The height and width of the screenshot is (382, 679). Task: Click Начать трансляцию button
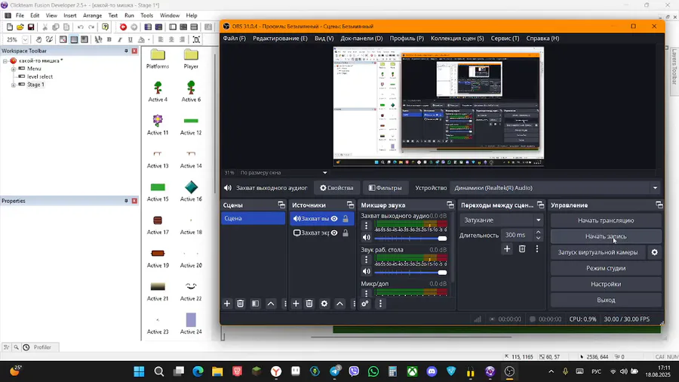pos(606,220)
